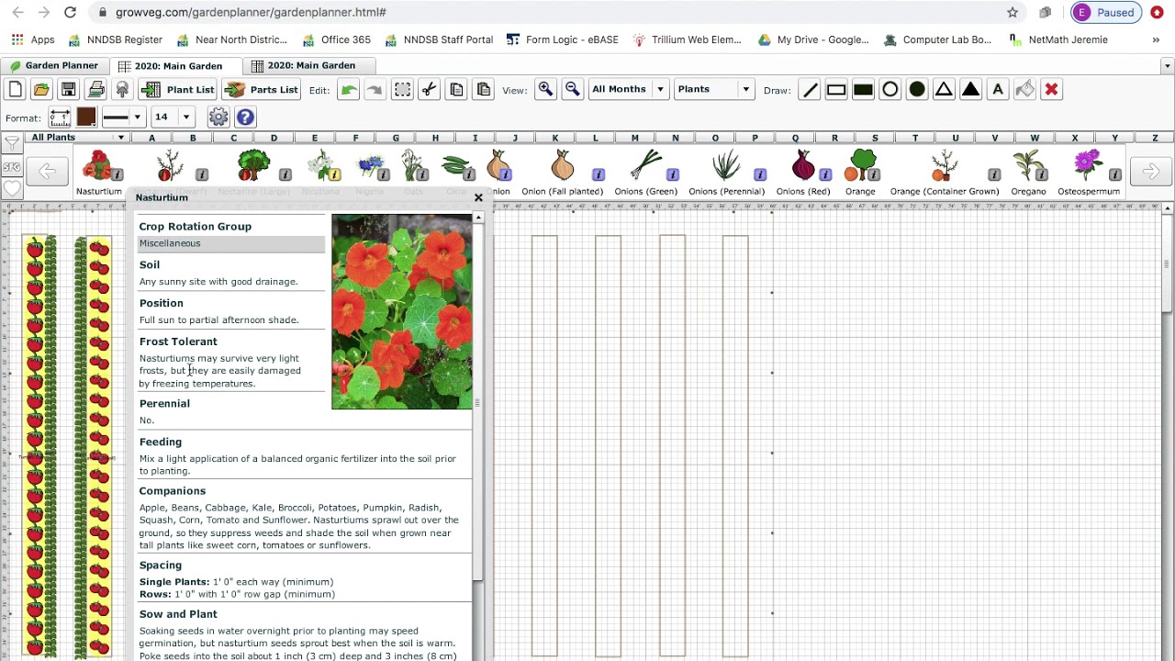
Task: Select the outline triangle draw tool
Action: [944, 89]
